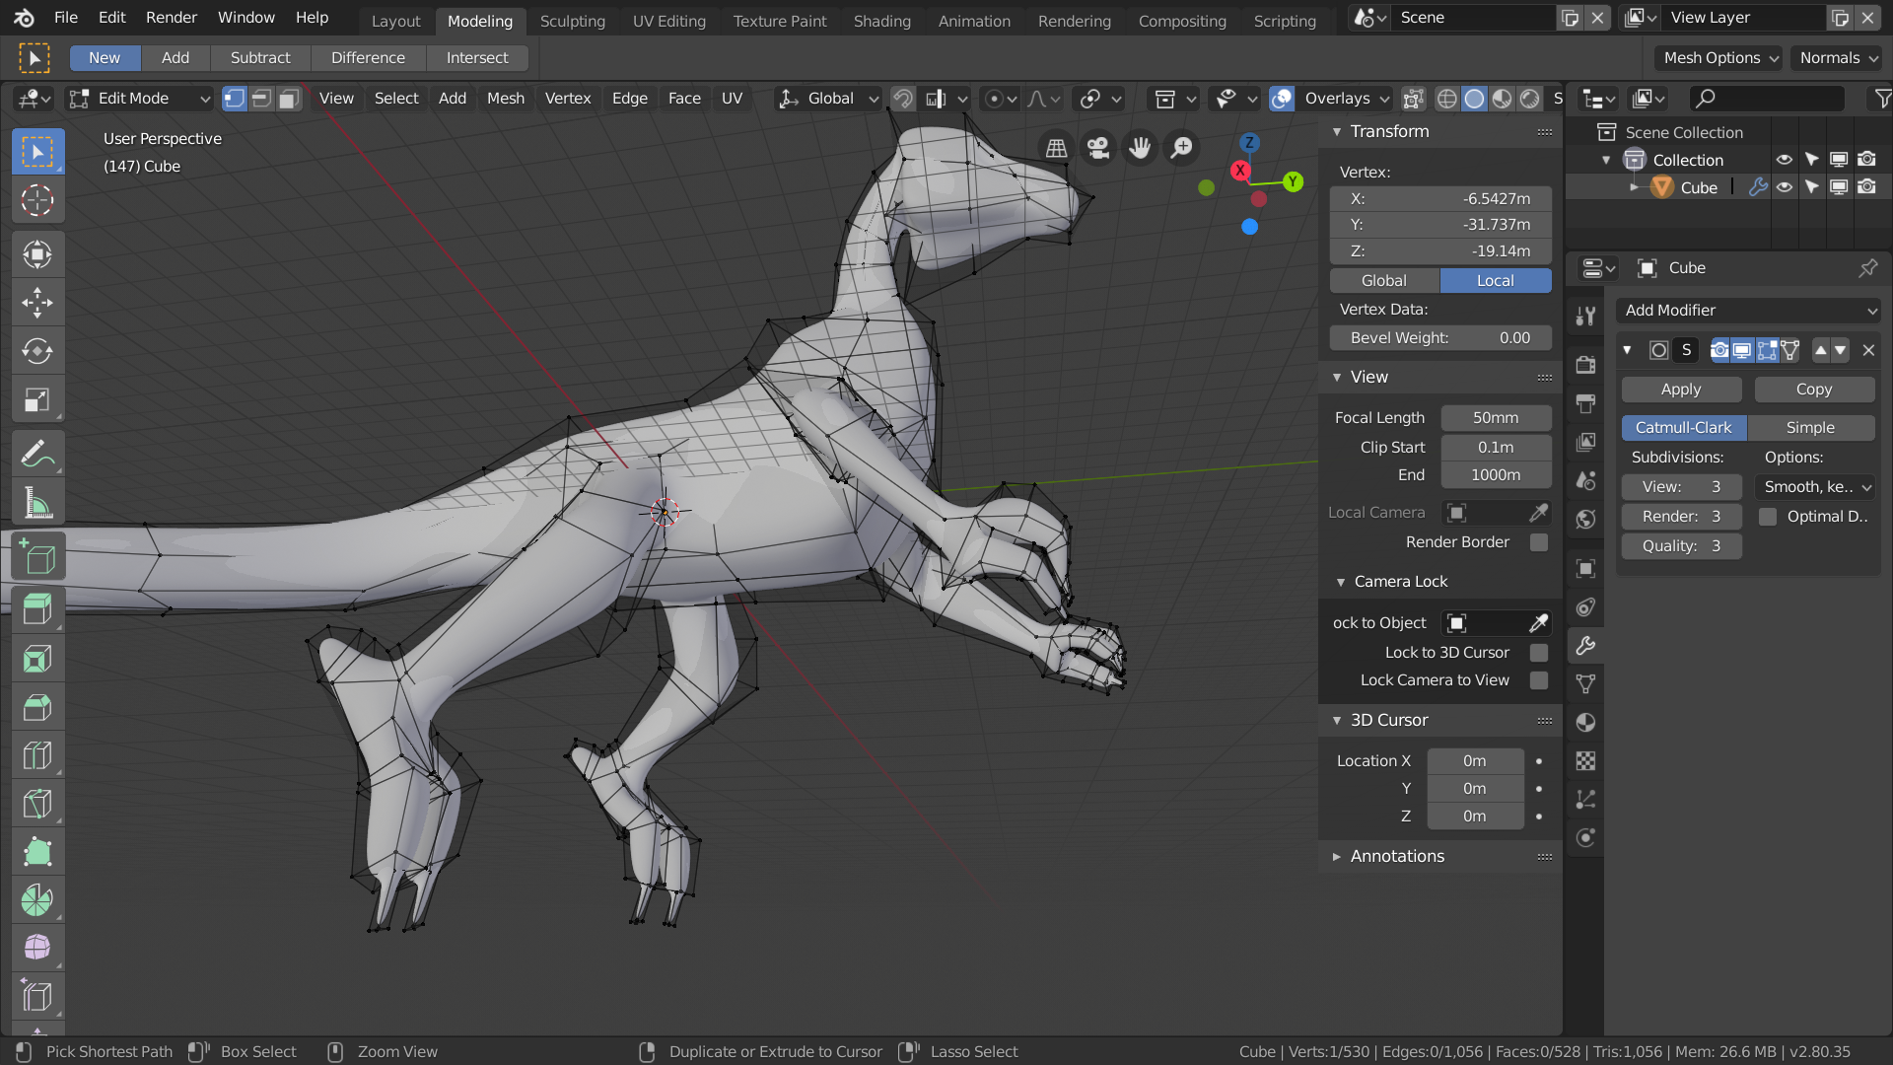Select the Inset Faces tool
This screenshot has height=1065, width=1893.
37,659
